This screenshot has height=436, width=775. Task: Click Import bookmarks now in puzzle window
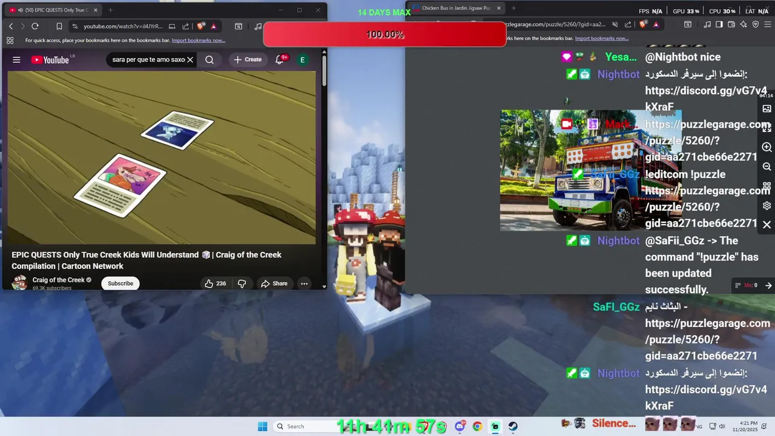coord(602,39)
